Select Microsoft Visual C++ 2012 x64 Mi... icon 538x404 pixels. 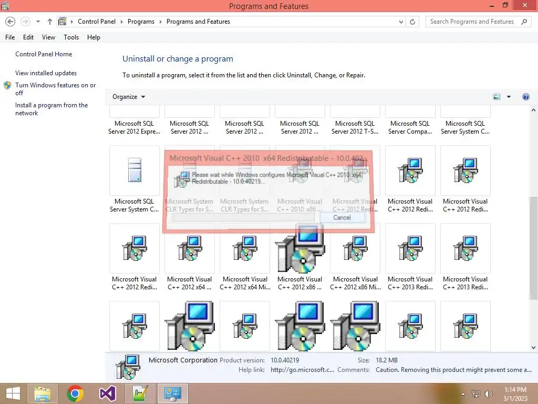pos(245,248)
